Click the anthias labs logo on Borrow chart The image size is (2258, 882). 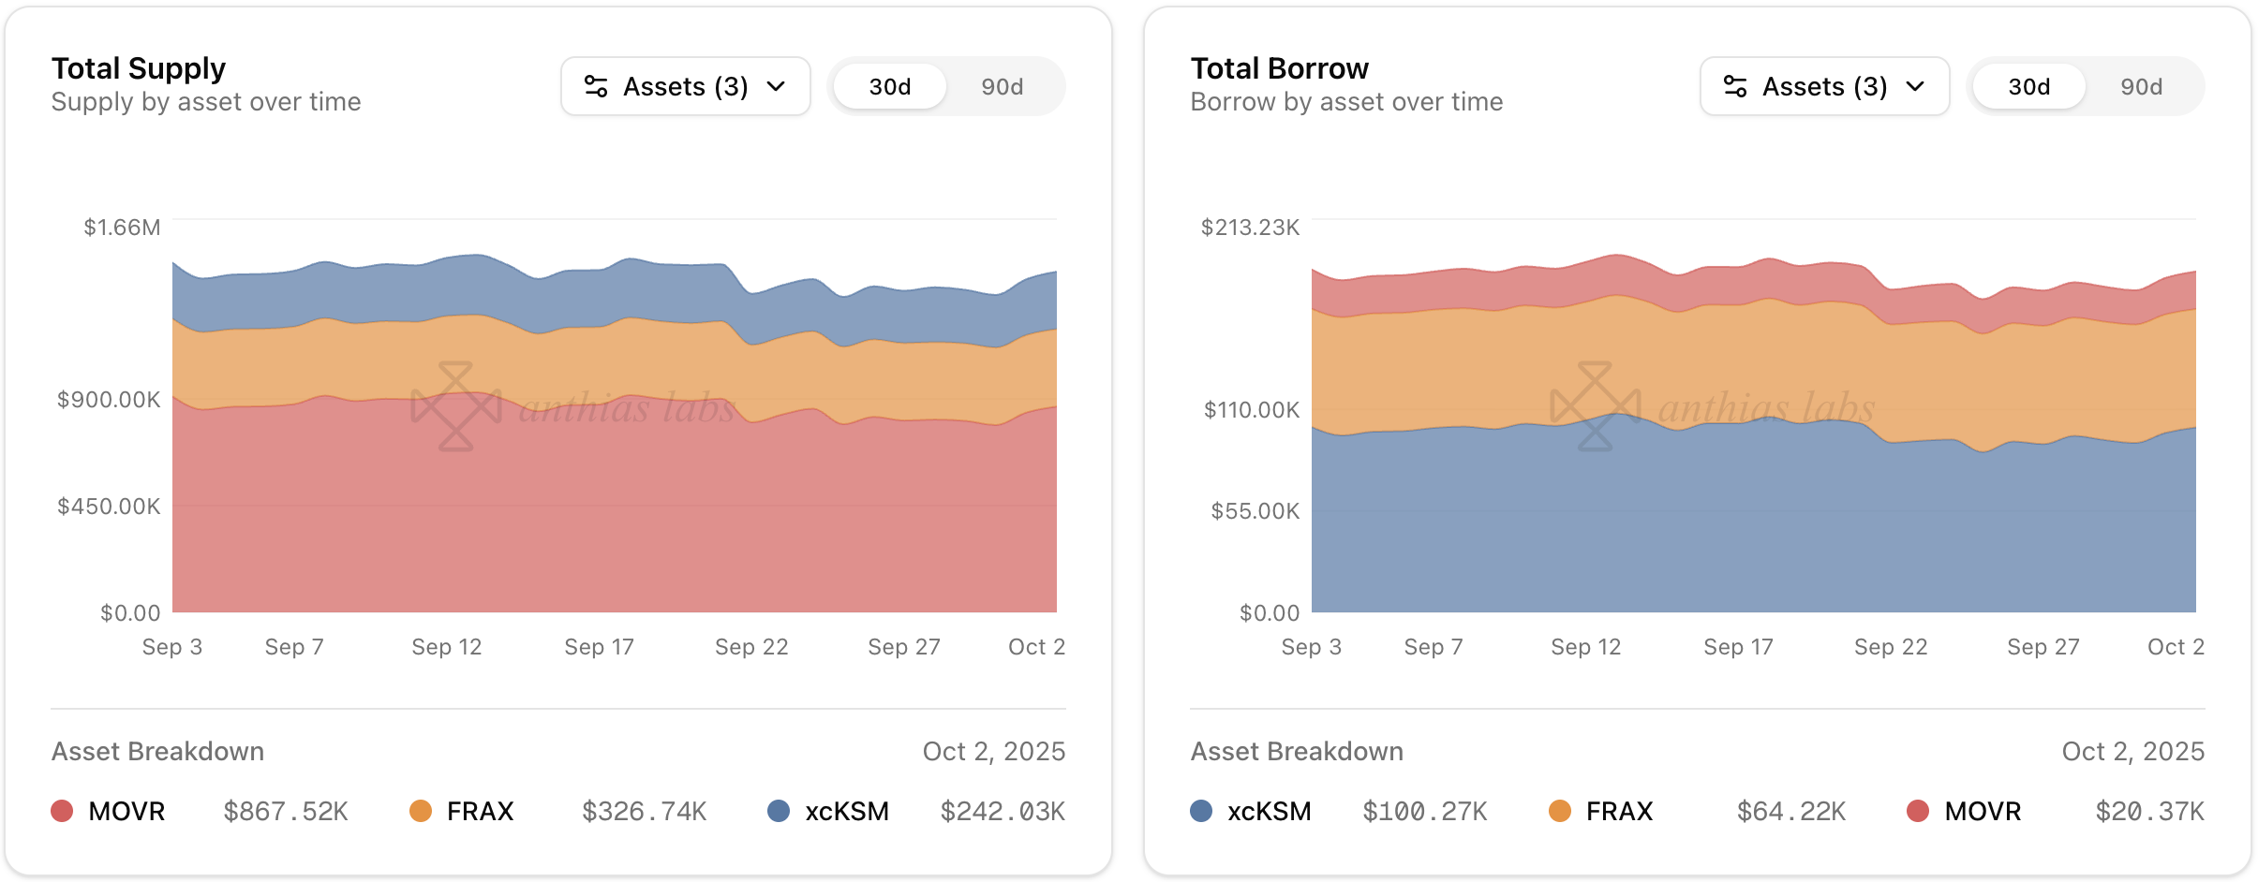pos(1596,406)
